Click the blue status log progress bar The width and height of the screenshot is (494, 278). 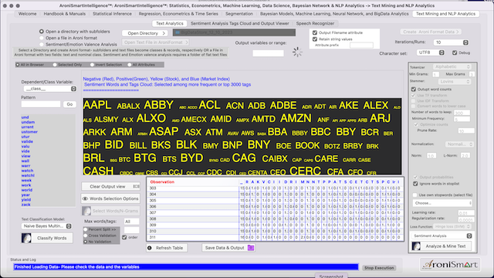[x=186, y=267]
